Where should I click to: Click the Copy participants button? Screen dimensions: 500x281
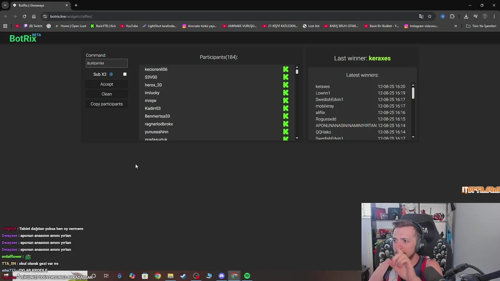(107, 104)
